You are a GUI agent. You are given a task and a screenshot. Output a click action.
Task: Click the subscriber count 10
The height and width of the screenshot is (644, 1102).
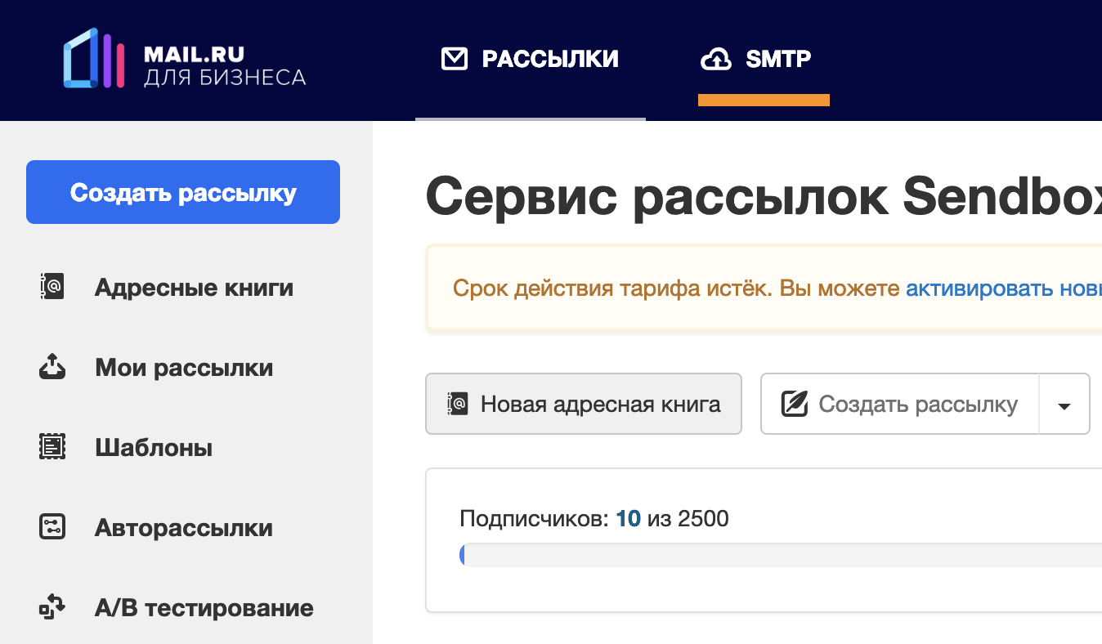pos(628,518)
